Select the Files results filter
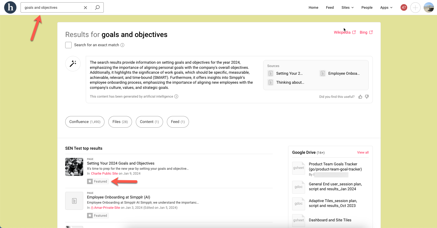437x228 pixels. click(120, 122)
